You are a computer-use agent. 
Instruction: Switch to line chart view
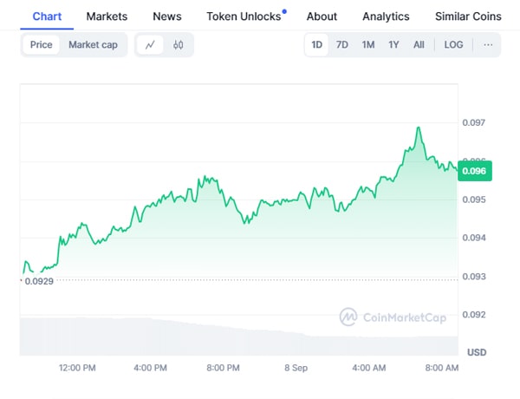coord(150,45)
